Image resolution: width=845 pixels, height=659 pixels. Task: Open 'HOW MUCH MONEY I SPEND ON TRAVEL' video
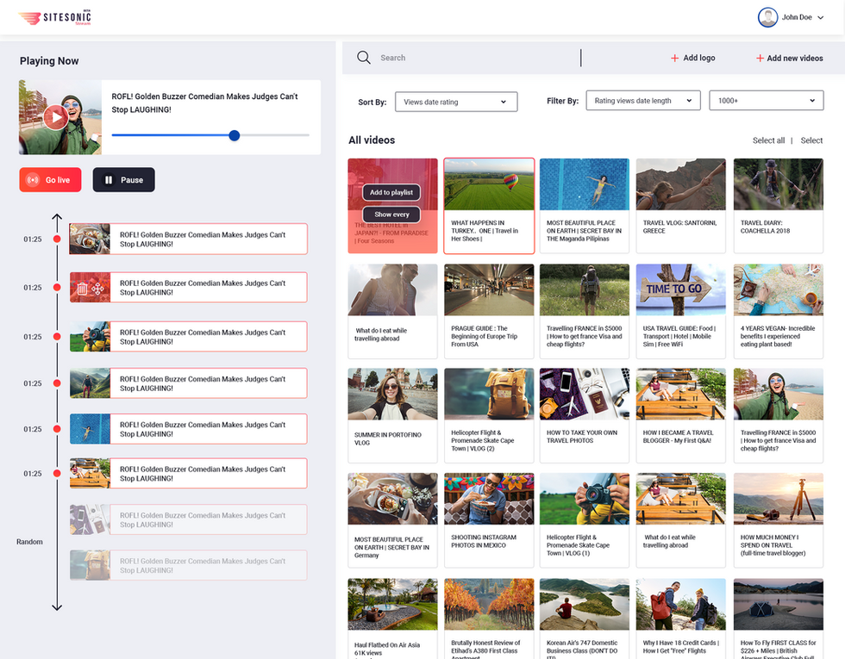[x=778, y=520]
